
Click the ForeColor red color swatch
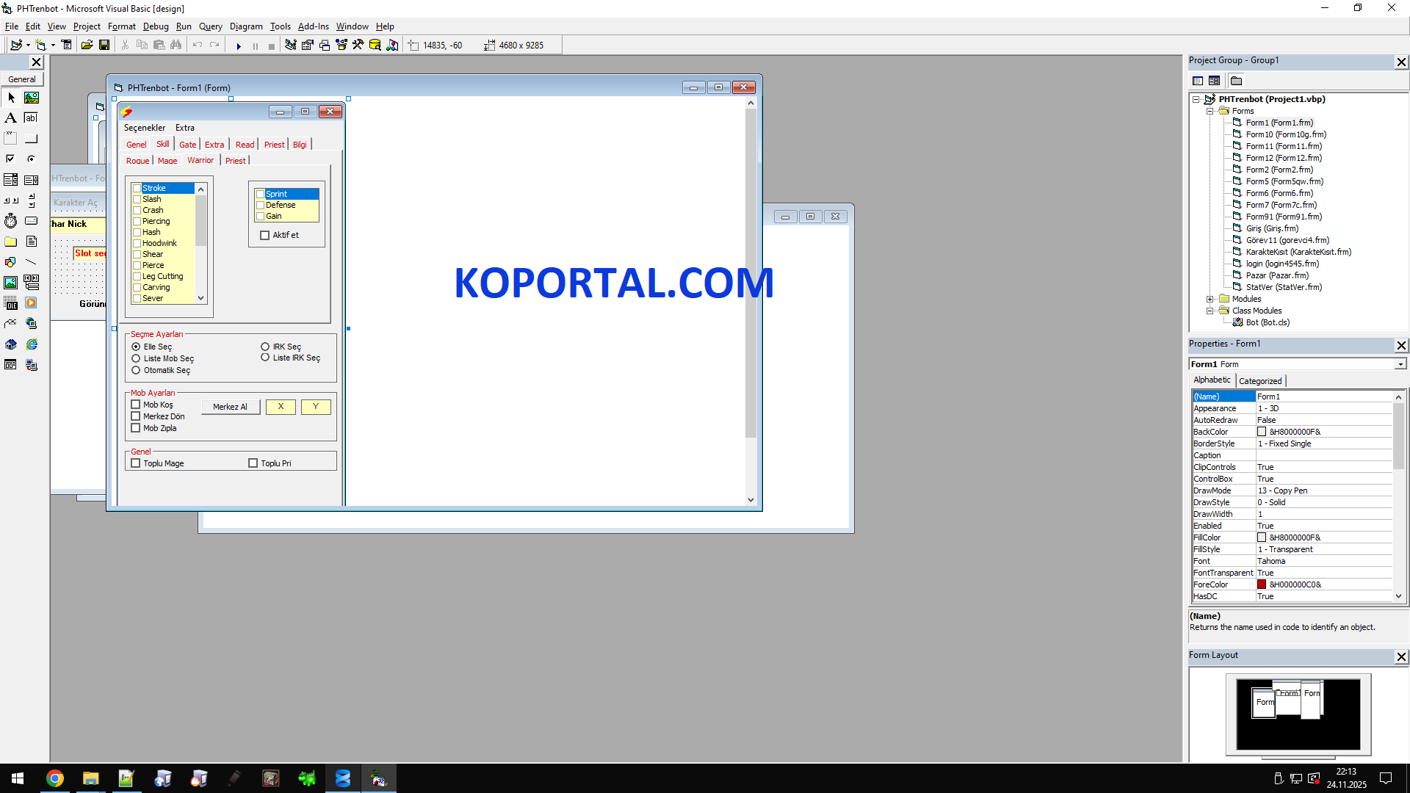(1262, 584)
